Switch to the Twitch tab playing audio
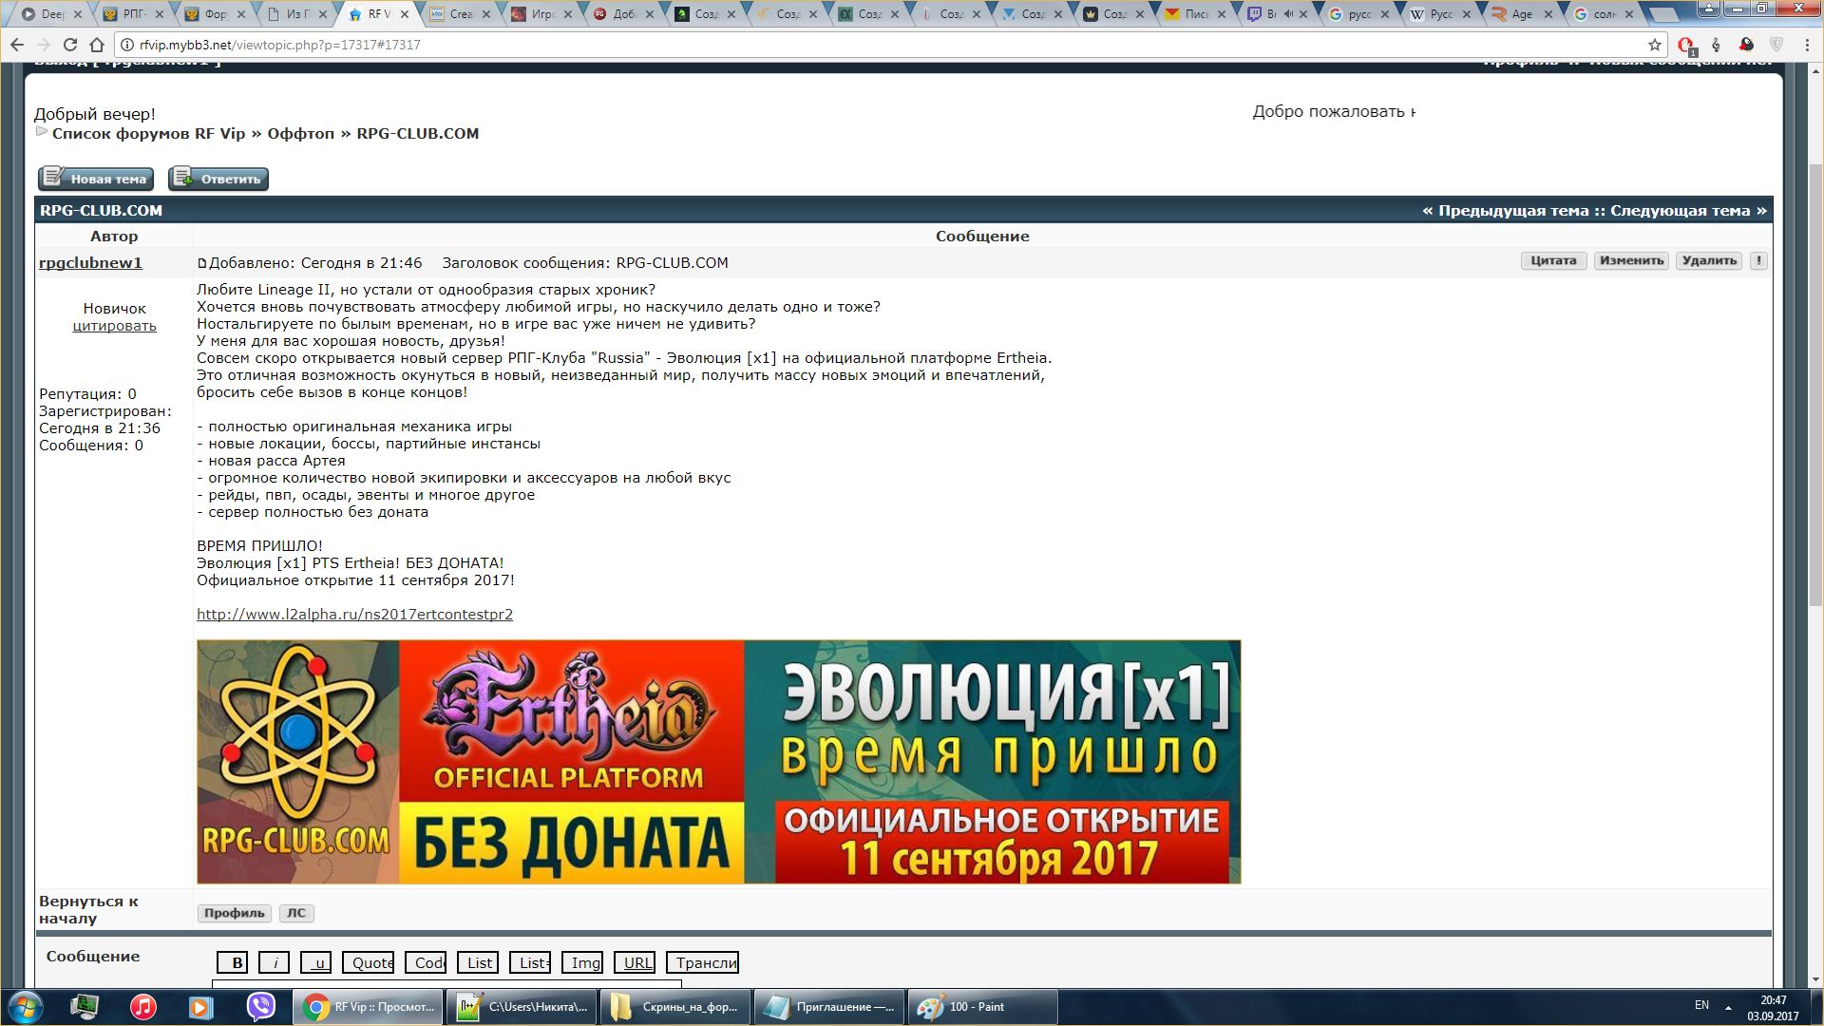 [1279, 14]
